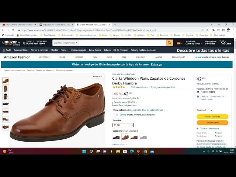The width and height of the screenshot is (236, 177).
Task: Open the Transacción segura link
Action: (x=209, y=128)
